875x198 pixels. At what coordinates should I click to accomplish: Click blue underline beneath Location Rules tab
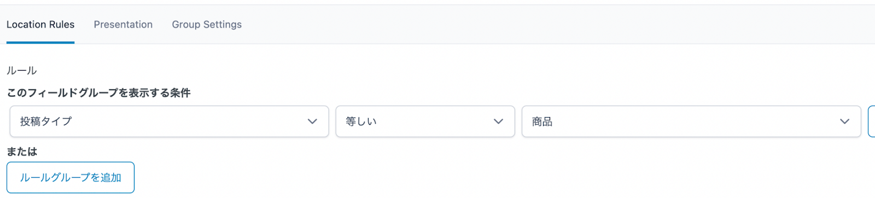coord(40,42)
